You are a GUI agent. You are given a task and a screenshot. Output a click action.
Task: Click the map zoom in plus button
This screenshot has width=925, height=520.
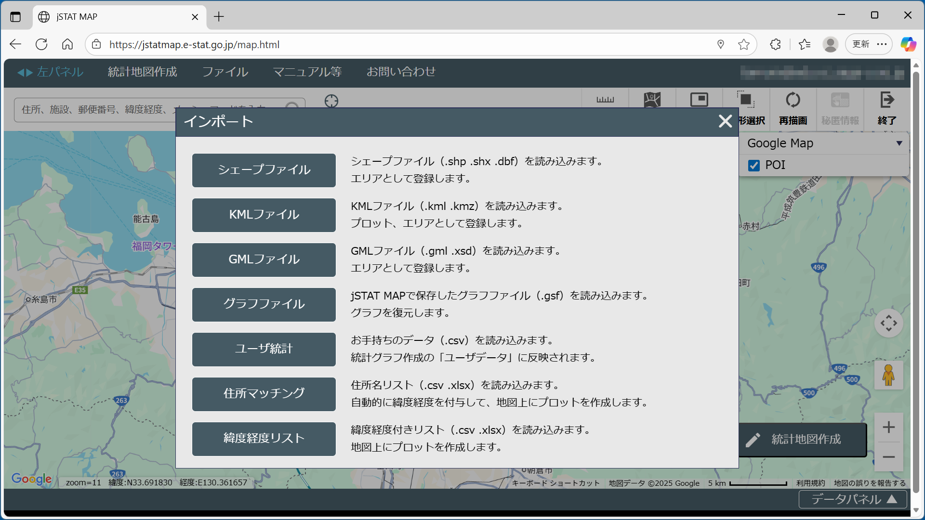coord(888,427)
